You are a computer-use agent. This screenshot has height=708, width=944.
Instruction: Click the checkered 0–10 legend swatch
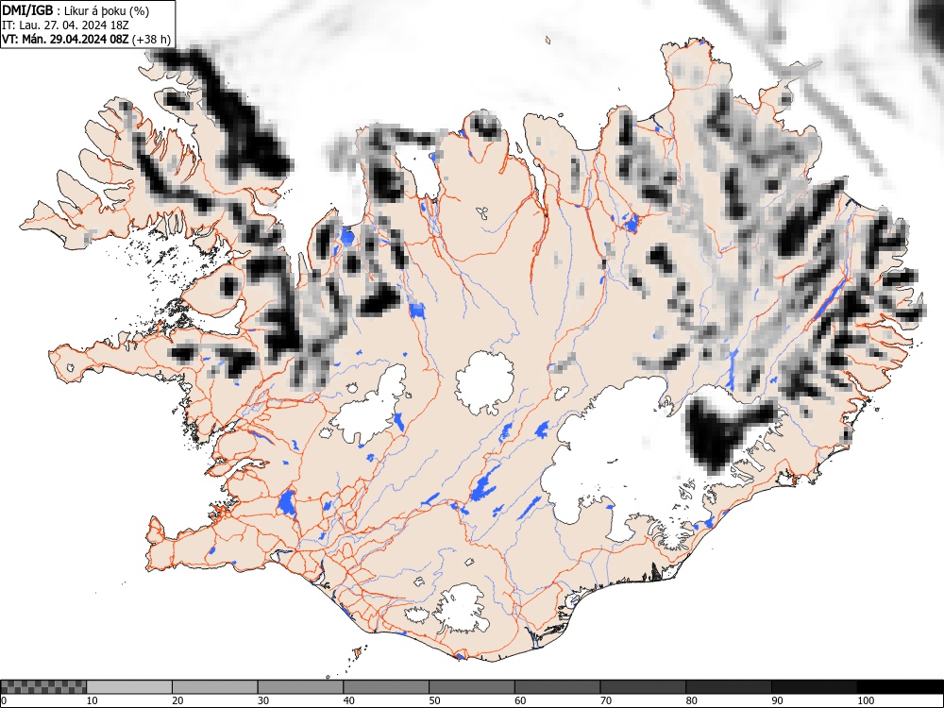point(43,687)
